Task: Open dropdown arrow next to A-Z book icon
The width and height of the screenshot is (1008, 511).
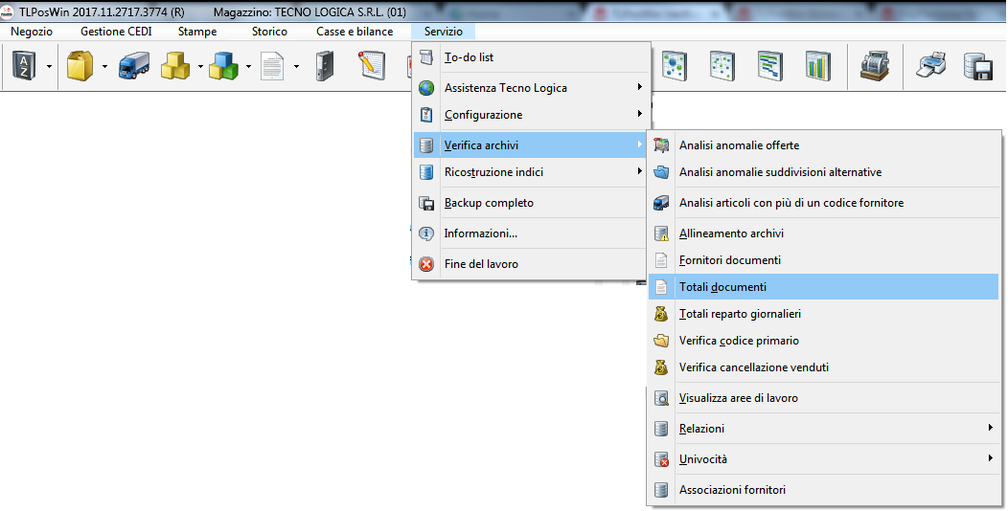Action: pyautogui.click(x=49, y=67)
